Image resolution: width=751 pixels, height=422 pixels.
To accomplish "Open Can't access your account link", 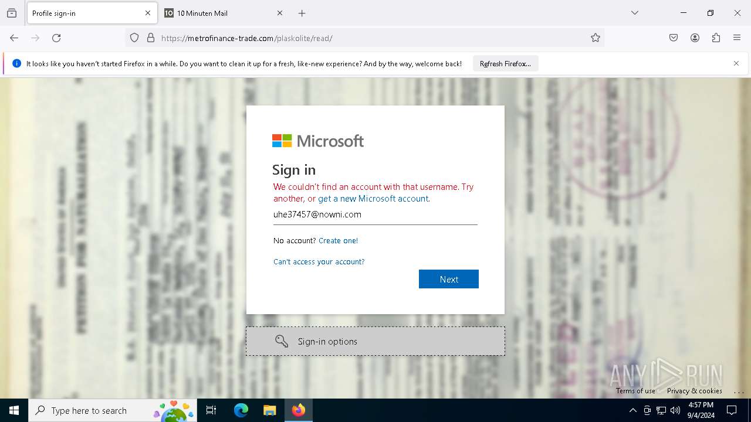I will pyautogui.click(x=319, y=262).
